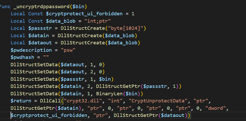Click the "dword" string at line end
The image size is (246, 121).
(216, 108)
